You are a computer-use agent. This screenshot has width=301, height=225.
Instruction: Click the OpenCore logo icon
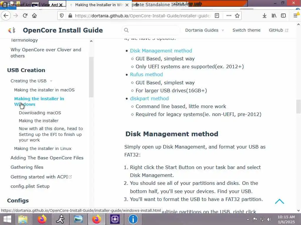(12, 30)
